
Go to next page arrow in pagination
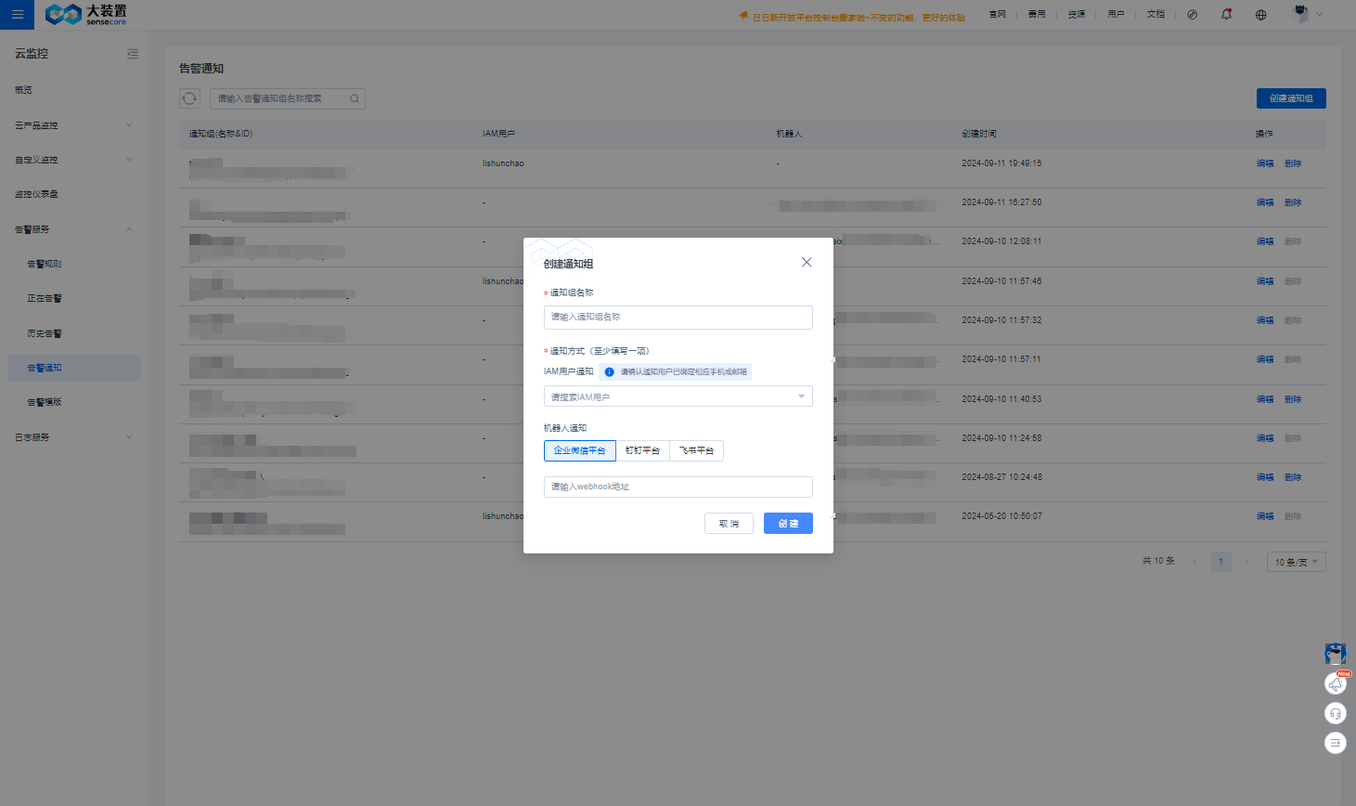pyautogui.click(x=1246, y=562)
